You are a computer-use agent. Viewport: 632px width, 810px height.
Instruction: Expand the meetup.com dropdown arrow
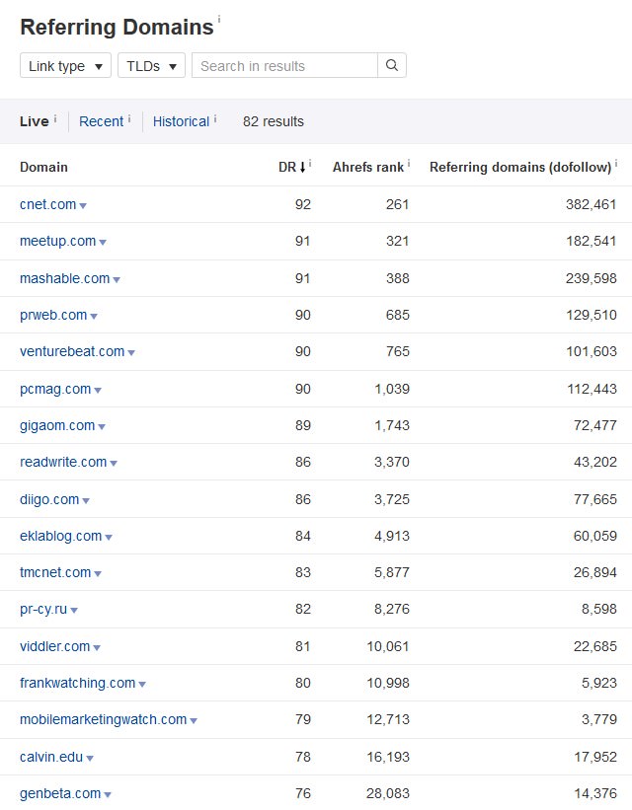tap(103, 243)
